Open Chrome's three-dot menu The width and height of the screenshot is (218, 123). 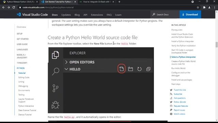click(215, 8)
